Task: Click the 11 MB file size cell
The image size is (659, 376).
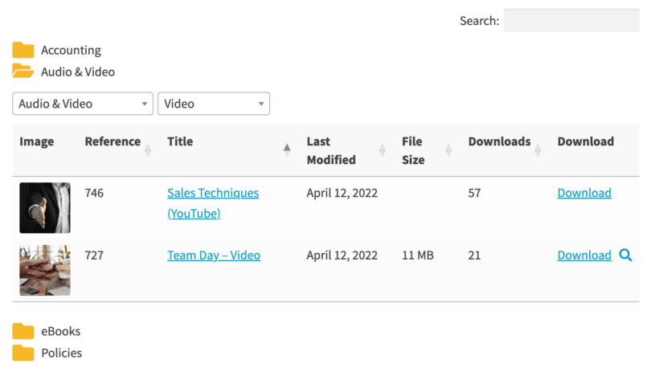Action: (x=418, y=255)
